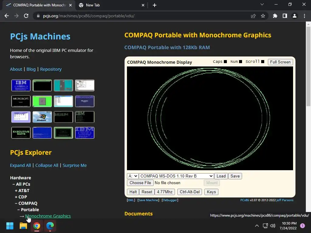Open the Repository link
The image size is (311, 233).
(x=51, y=69)
